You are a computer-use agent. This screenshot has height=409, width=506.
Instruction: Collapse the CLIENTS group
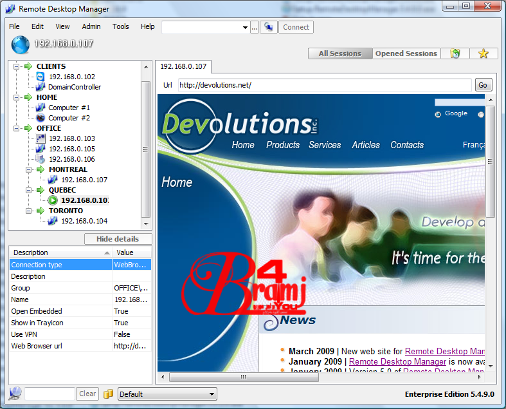15,66
